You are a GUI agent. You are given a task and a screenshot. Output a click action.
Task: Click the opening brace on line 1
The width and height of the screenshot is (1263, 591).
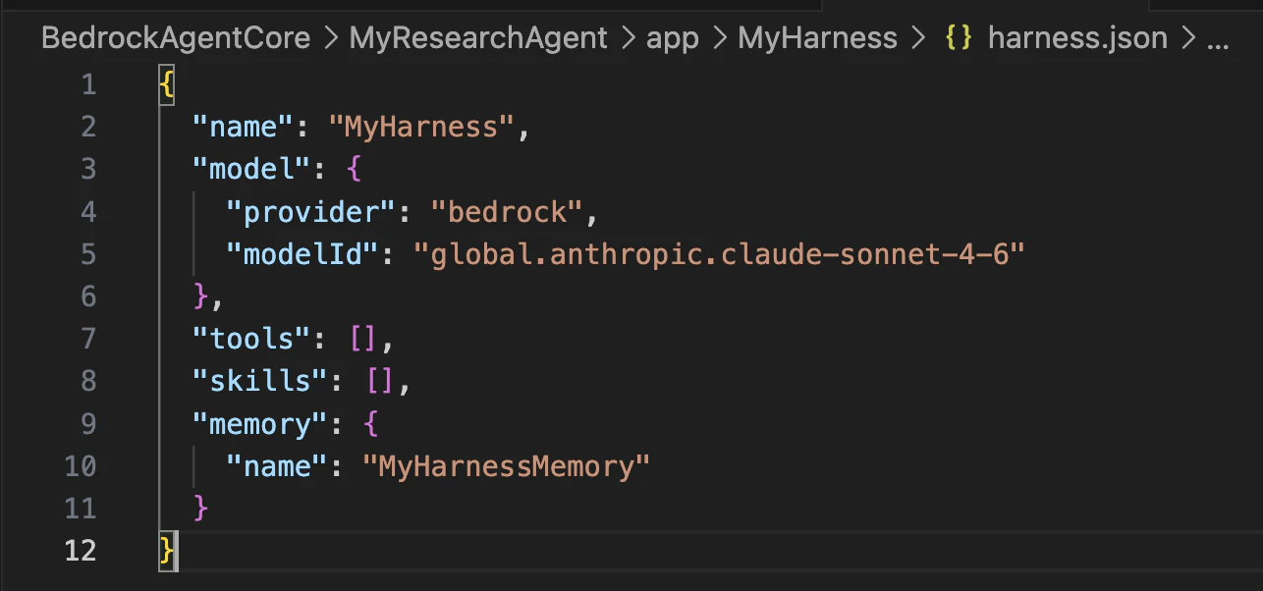(167, 84)
